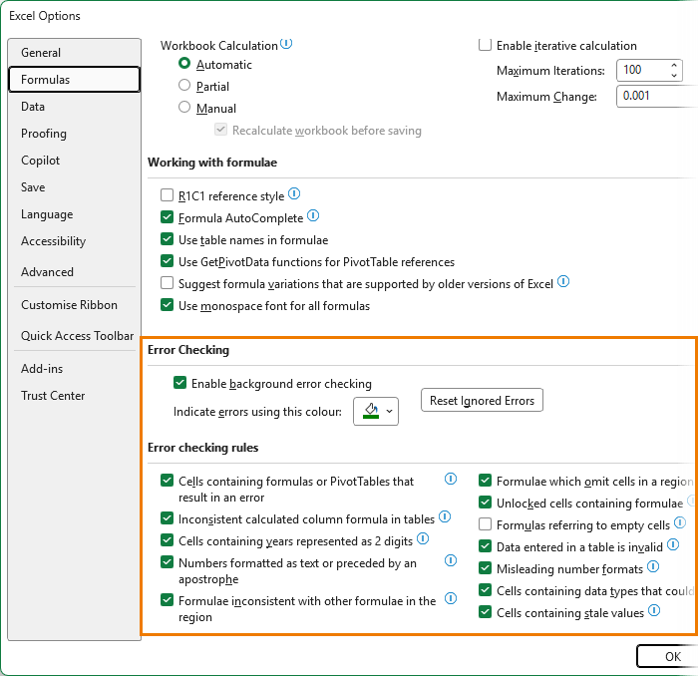Open the Accessibility options category
698x676 pixels.
[75, 241]
